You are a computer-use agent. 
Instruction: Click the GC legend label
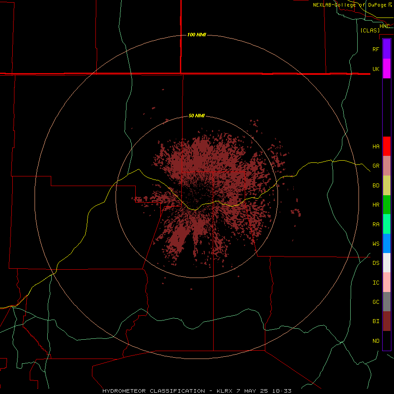click(376, 302)
